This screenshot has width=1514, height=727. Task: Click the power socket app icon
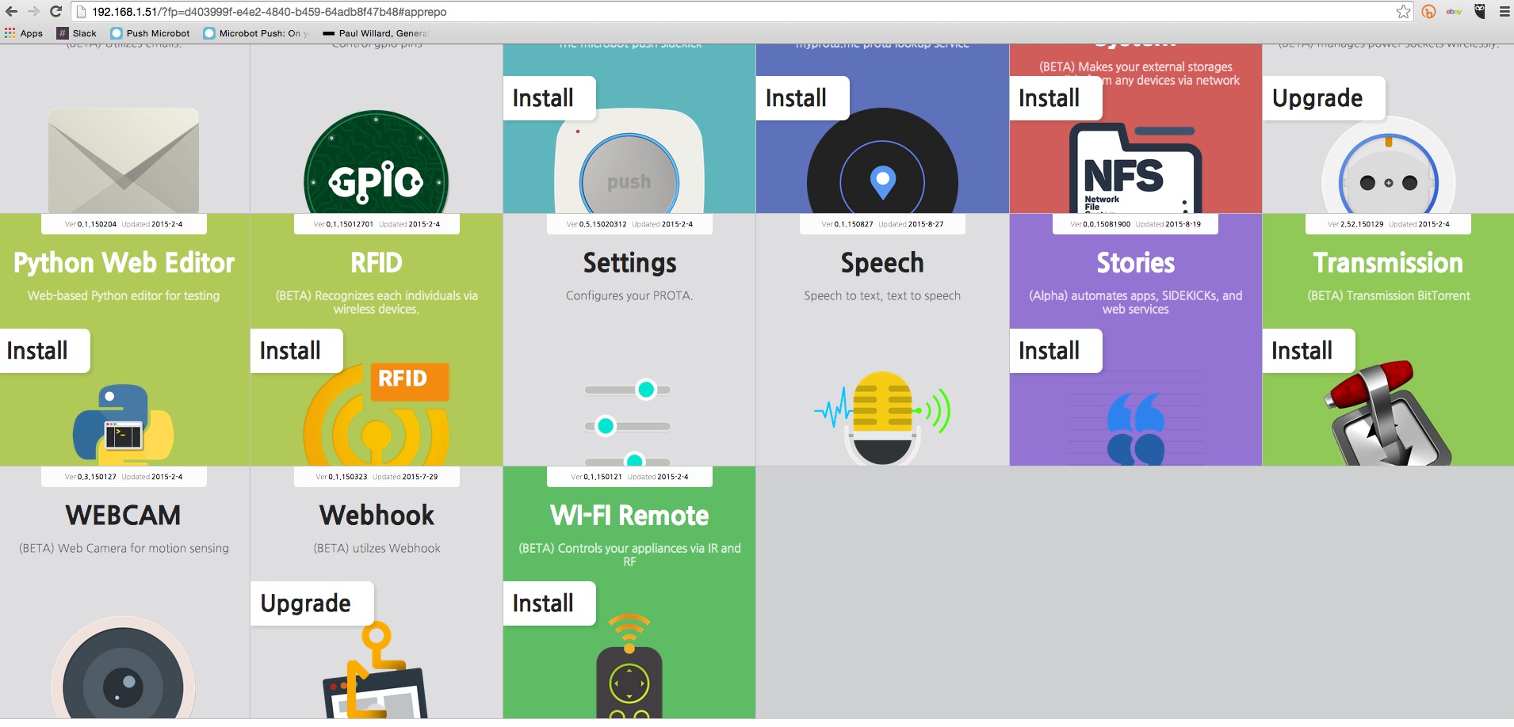click(1388, 166)
